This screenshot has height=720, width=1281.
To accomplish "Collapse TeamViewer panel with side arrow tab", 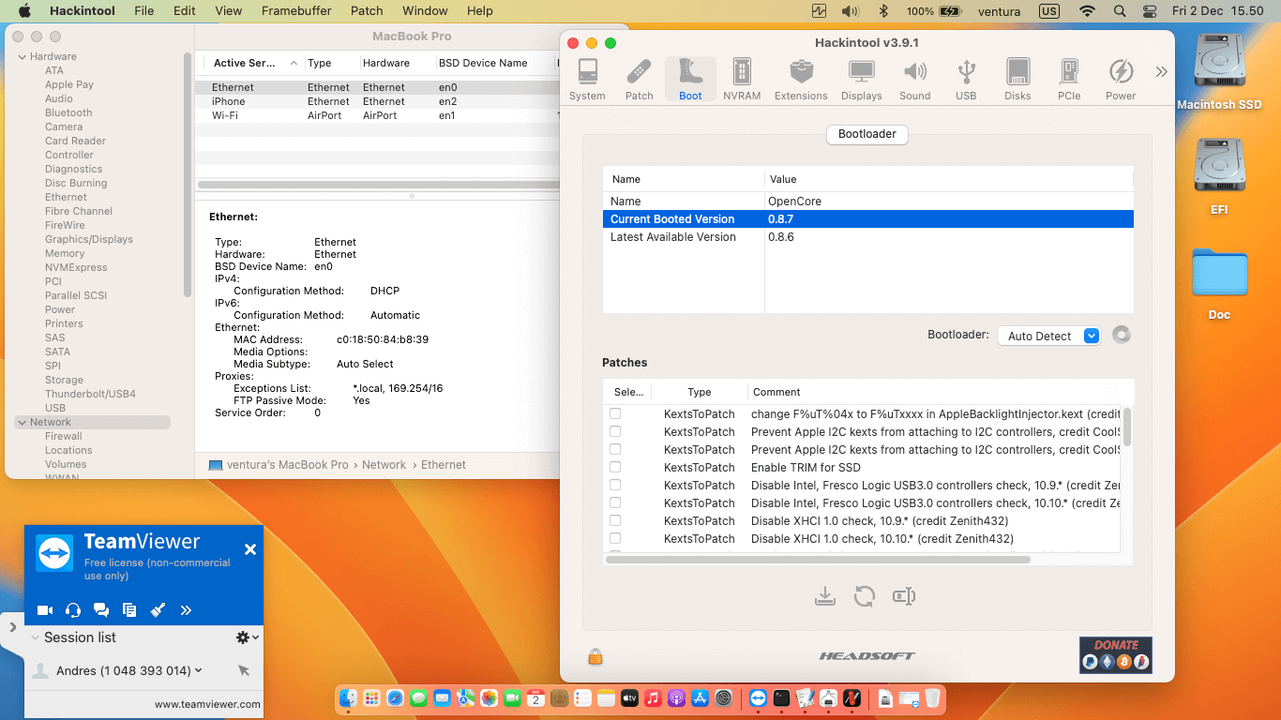I will pos(12,628).
